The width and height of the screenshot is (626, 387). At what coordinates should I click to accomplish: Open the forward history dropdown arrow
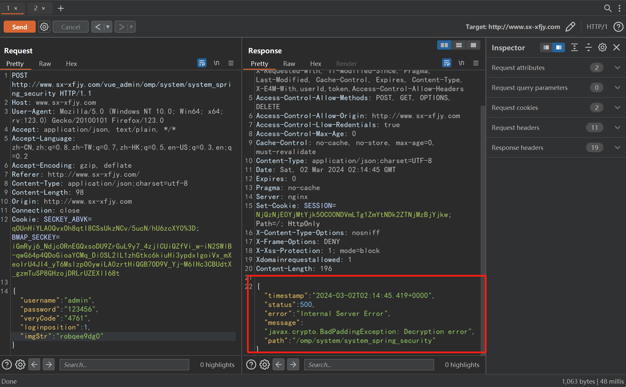[131, 27]
